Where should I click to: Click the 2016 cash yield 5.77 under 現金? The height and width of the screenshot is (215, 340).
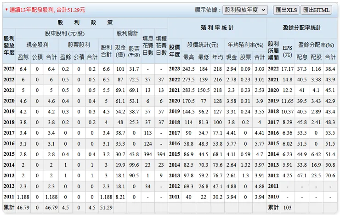[x=231, y=144]
